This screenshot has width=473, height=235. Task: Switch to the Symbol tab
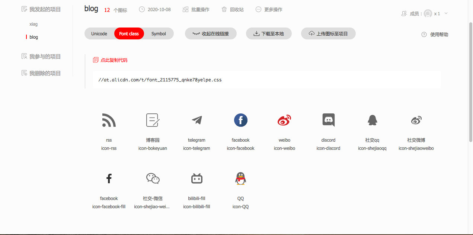pos(159,33)
